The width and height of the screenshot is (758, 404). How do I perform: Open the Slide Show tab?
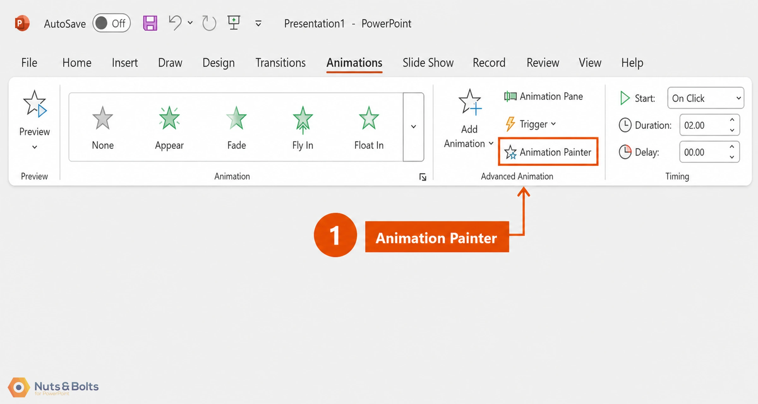pyautogui.click(x=428, y=62)
